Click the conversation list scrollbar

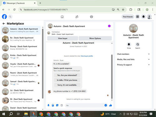[43, 63]
